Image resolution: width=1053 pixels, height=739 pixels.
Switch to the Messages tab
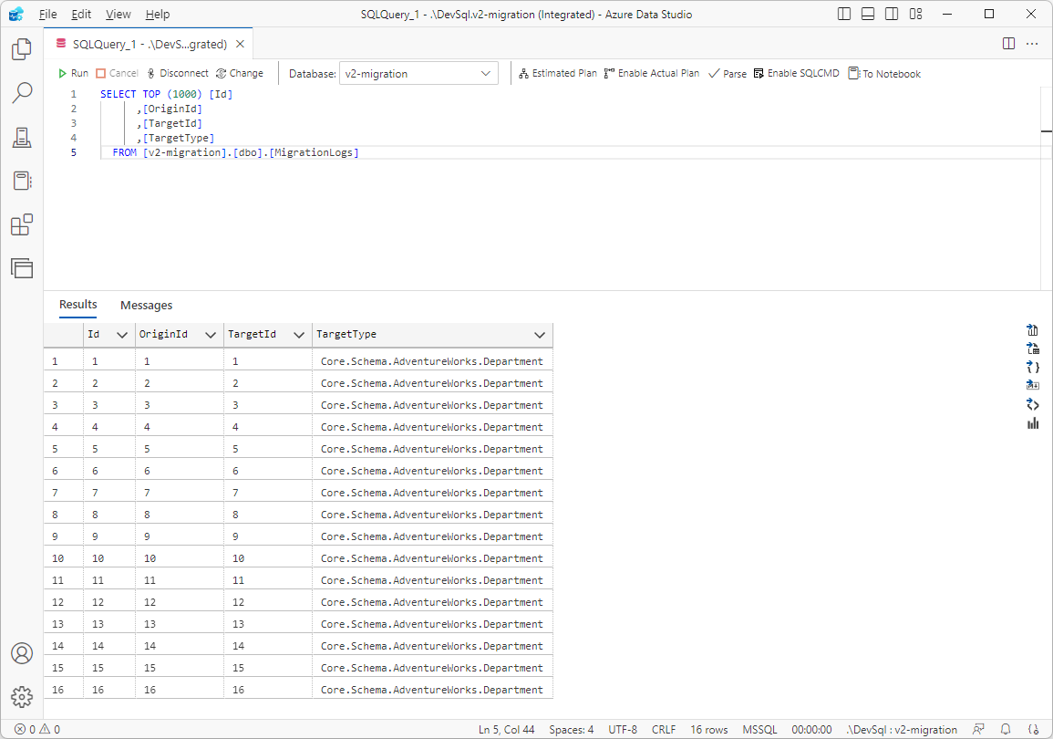coord(147,305)
